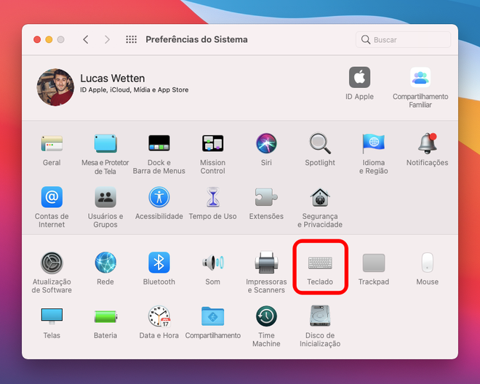Close the Preferências do Sistema window
Screen dimensions: 480x384
tap(37, 39)
